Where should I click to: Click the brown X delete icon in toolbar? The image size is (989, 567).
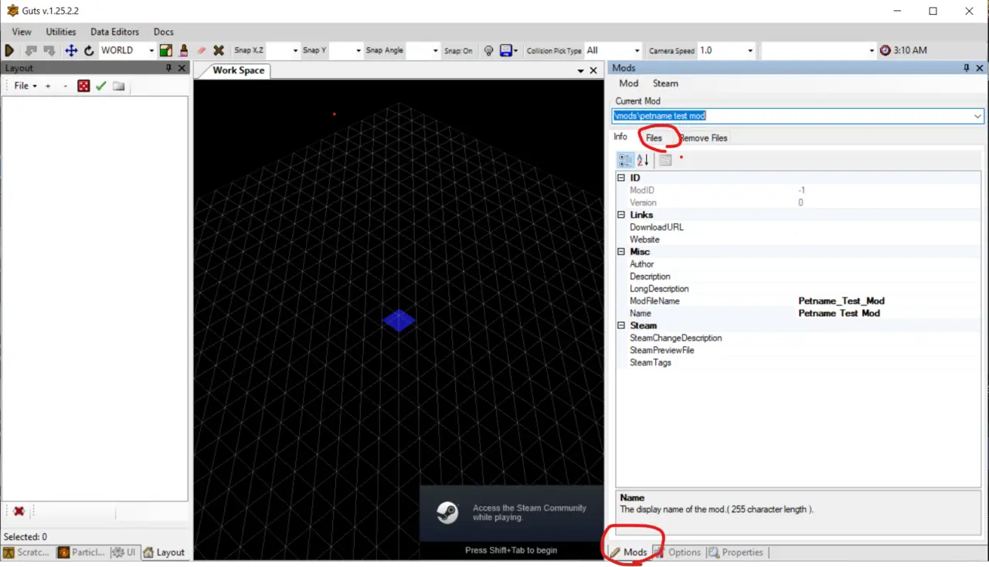219,50
